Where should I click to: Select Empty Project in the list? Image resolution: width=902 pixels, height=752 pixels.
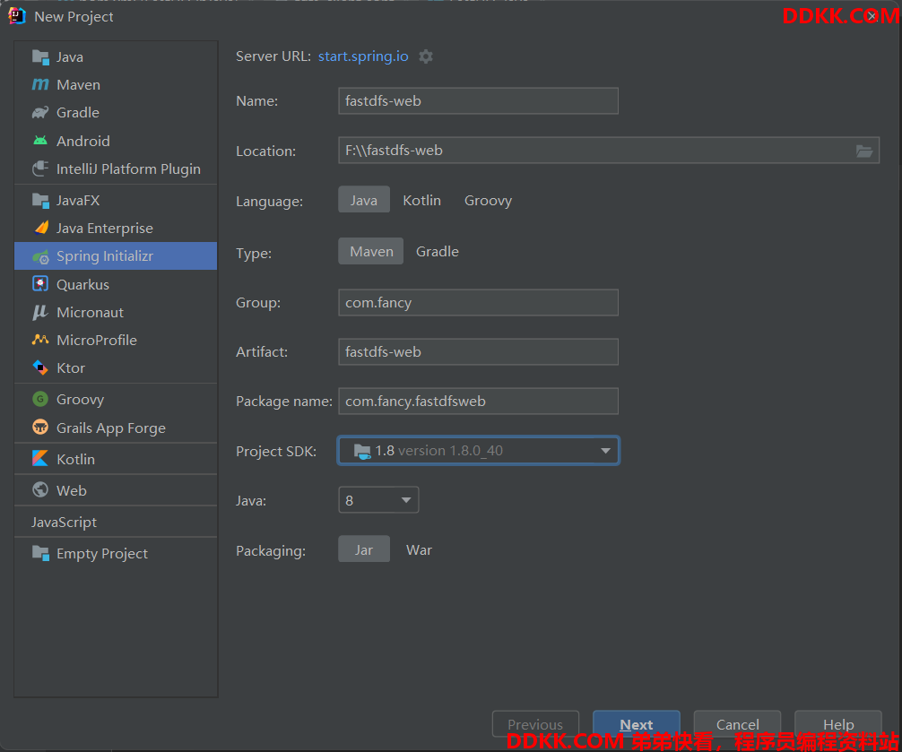click(x=116, y=553)
